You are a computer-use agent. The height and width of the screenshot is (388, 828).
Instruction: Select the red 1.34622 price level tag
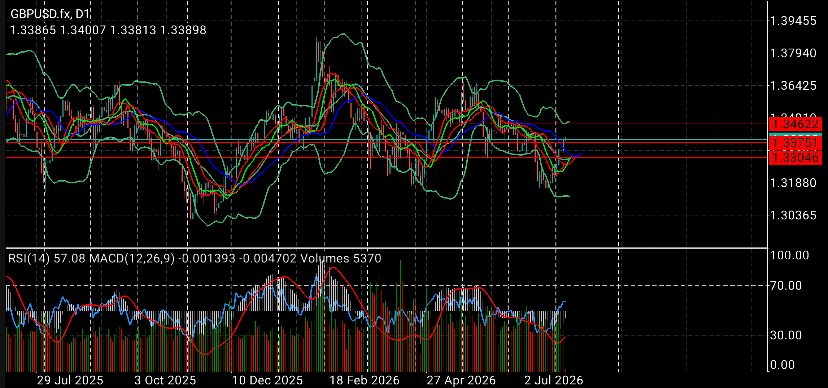[796, 124]
